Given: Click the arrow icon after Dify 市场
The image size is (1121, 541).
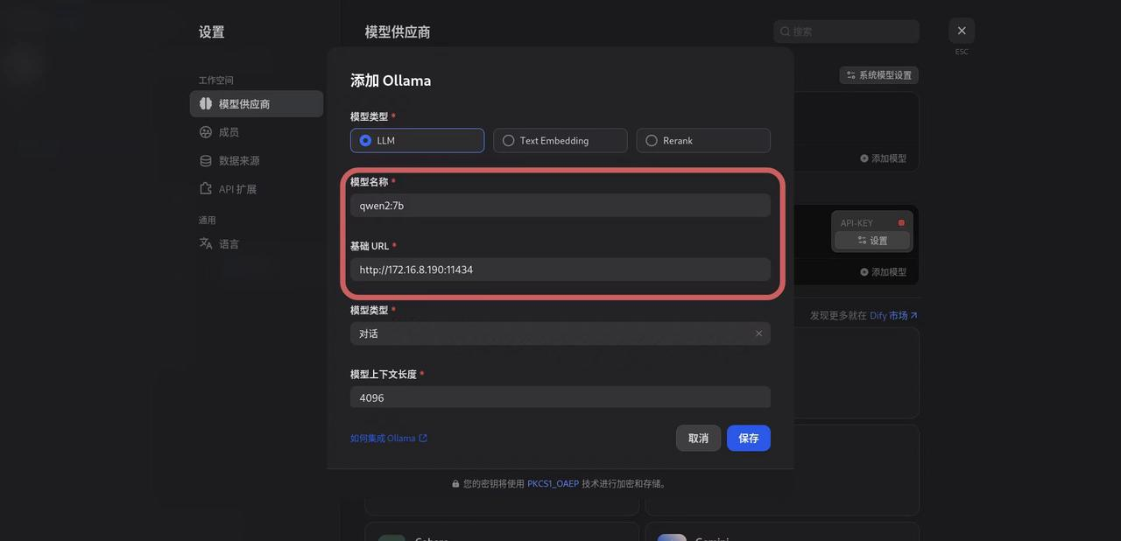Looking at the screenshot, I should coord(913,315).
